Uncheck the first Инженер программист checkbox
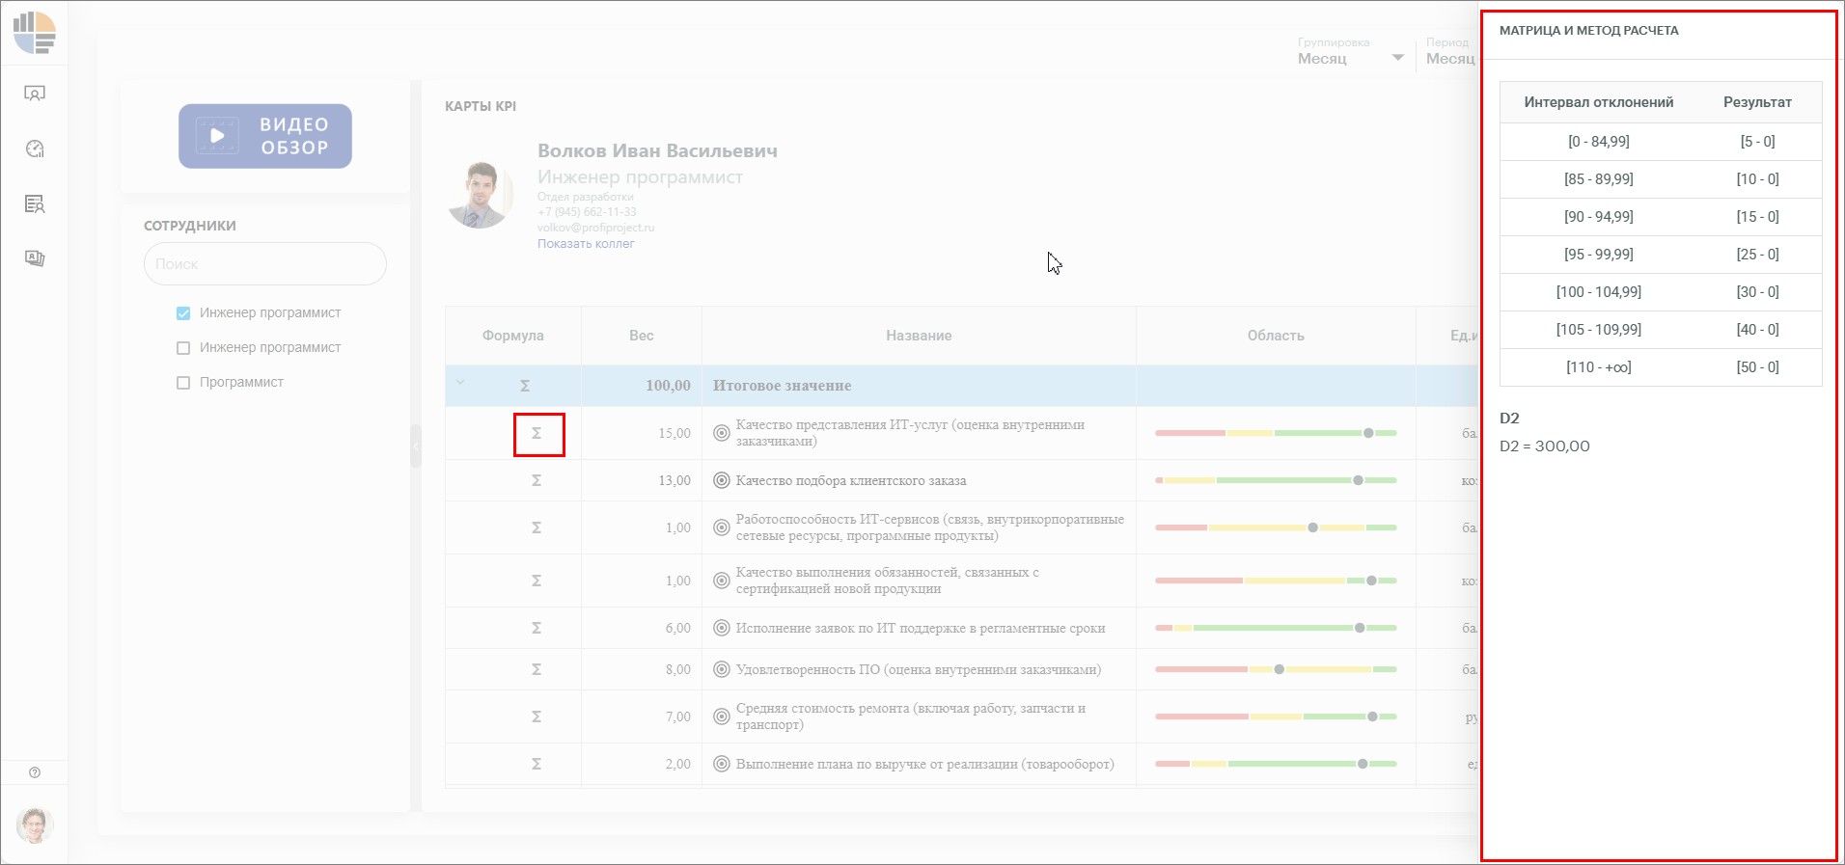 pyautogui.click(x=183, y=313)
